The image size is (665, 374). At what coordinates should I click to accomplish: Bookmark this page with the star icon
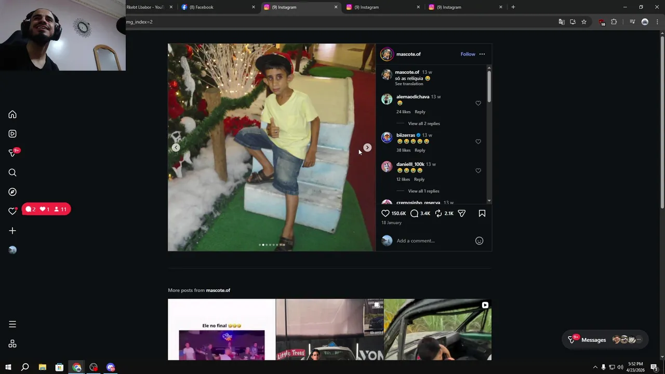pyautogui.click(x=584, y=22)
